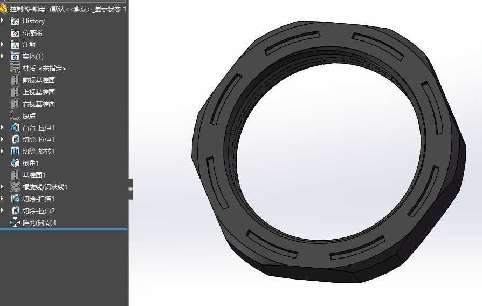Expand the 切除-拉伸1 feature
This screenshot has height=306, width=482.
click(x=3, y=139)
